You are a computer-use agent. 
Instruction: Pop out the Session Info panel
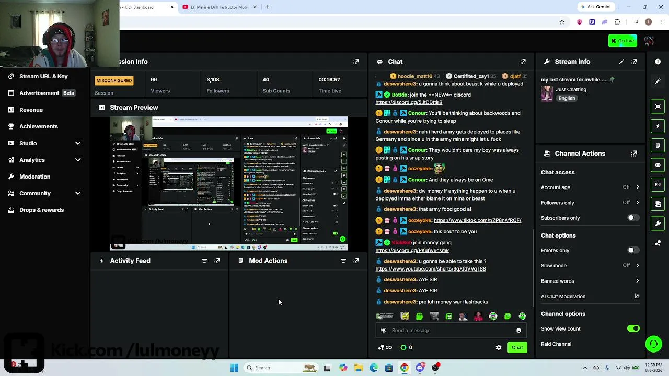click(x=356, y=62)
